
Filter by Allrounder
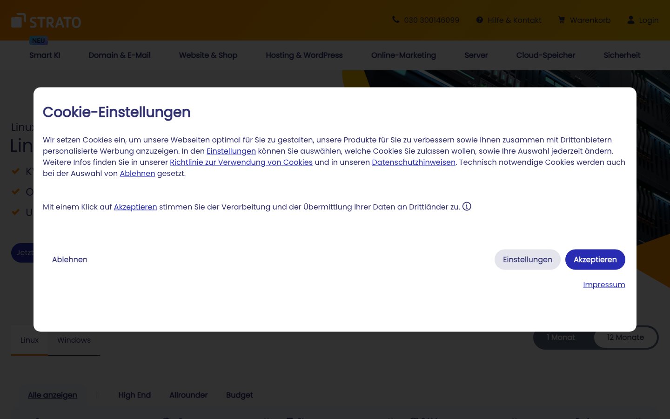[188, 395]
